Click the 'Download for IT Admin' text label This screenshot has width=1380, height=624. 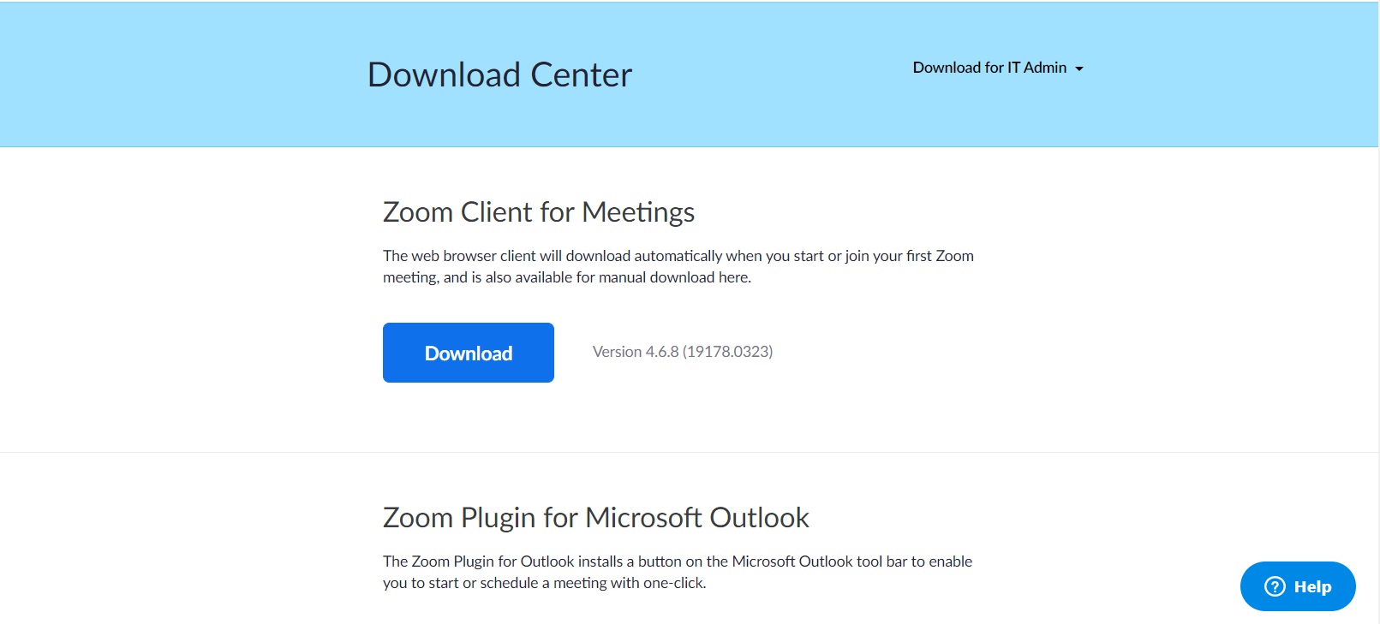989,68
